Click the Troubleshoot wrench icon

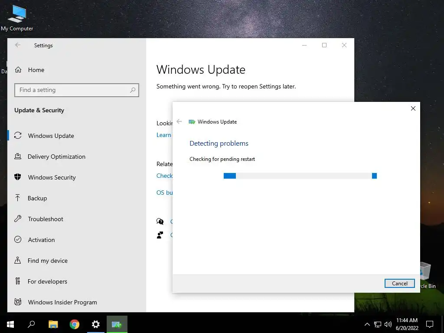point(18,219)
